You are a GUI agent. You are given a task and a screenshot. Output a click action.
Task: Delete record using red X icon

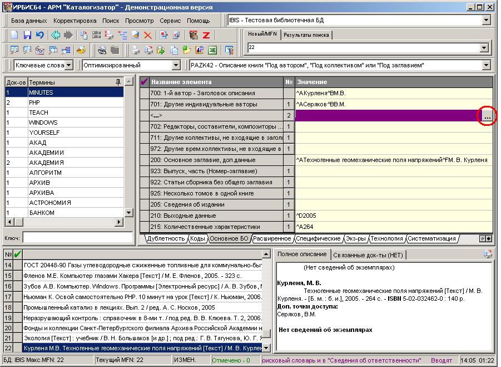pyautogui.click(x=148, y=35)
